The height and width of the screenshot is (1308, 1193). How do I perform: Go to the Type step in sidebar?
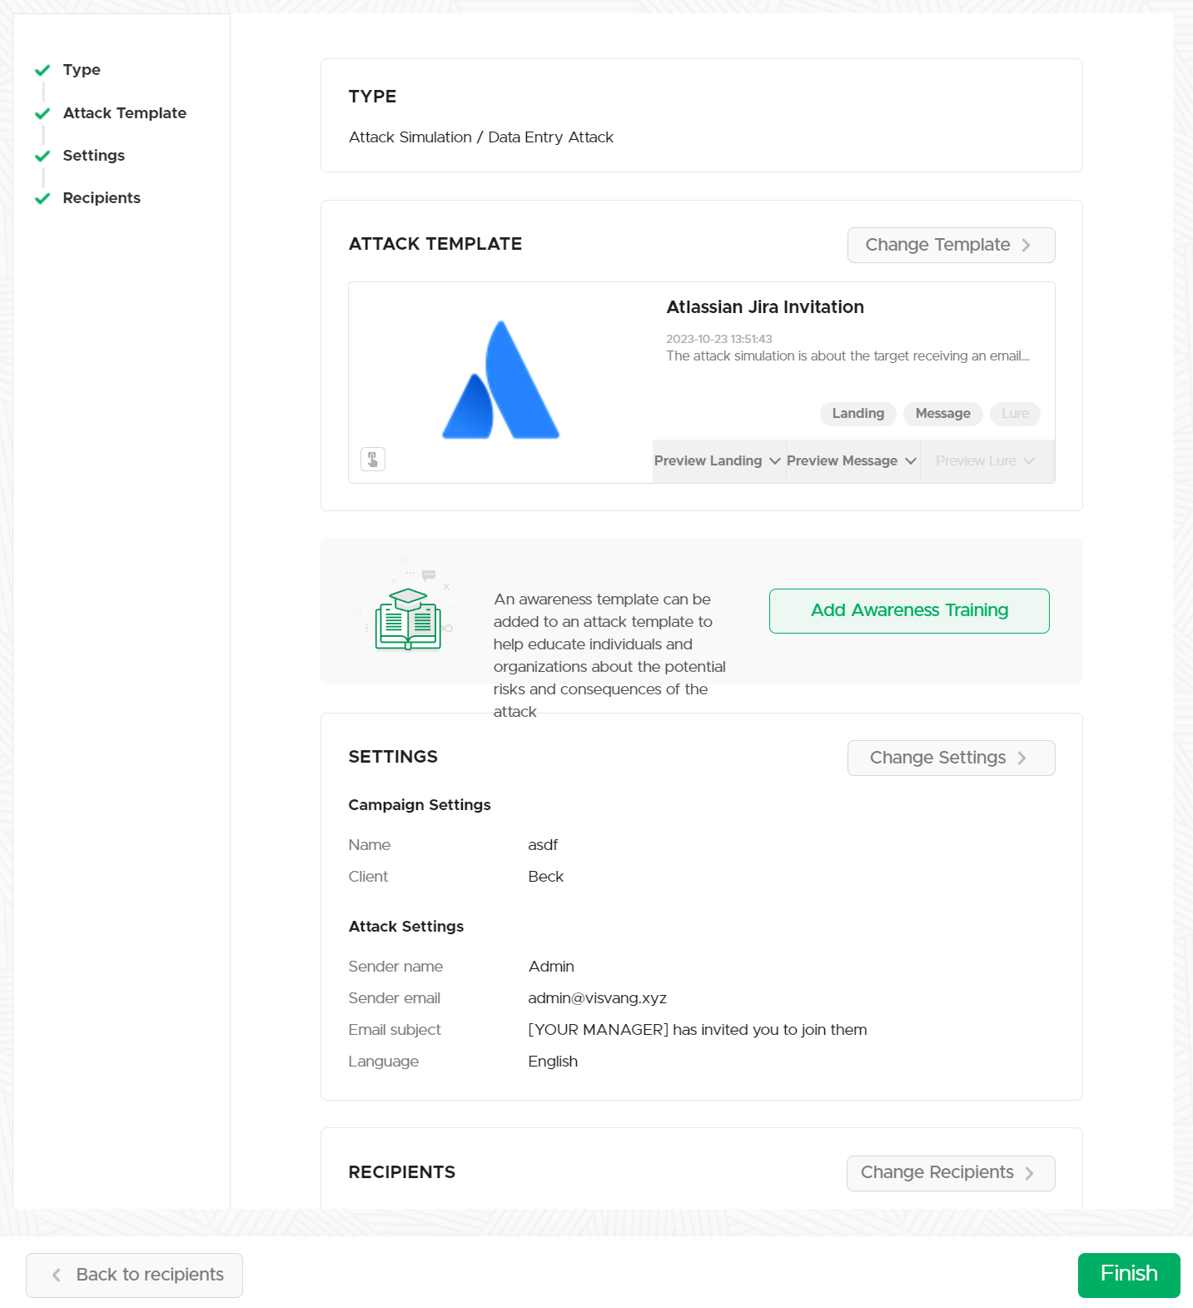(82, 70)
